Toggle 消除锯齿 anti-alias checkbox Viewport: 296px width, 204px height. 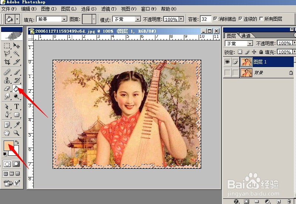pyautogui.click(x=215, y=19)
